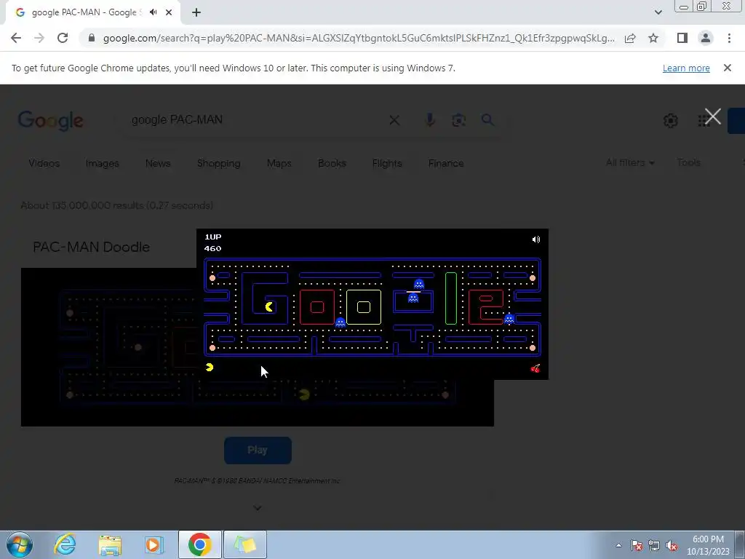745x559 pixels.
Task: Switch to the News results tab
Action: (158, 163)
